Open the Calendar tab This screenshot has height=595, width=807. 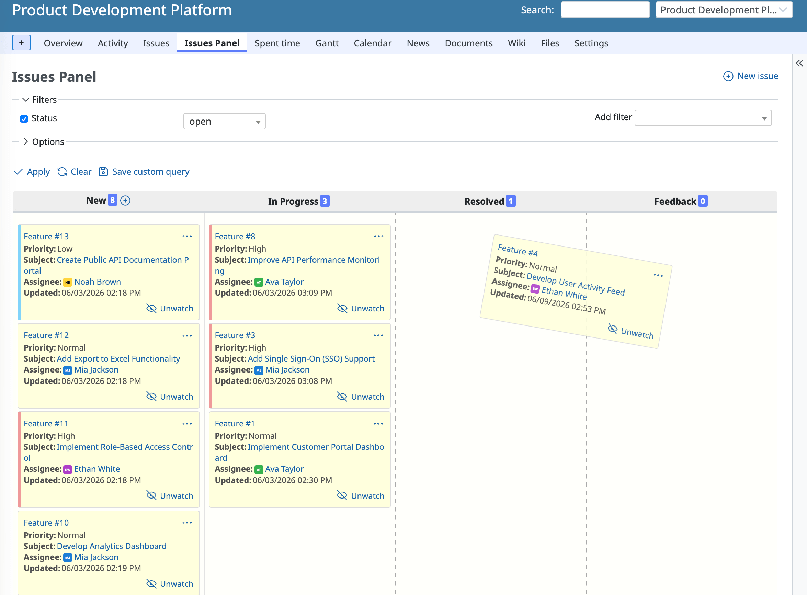click(x=373, y=43)
